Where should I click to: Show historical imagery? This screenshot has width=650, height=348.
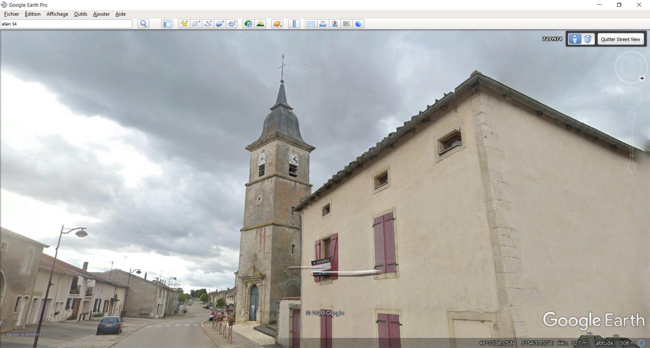pos(248,24)
